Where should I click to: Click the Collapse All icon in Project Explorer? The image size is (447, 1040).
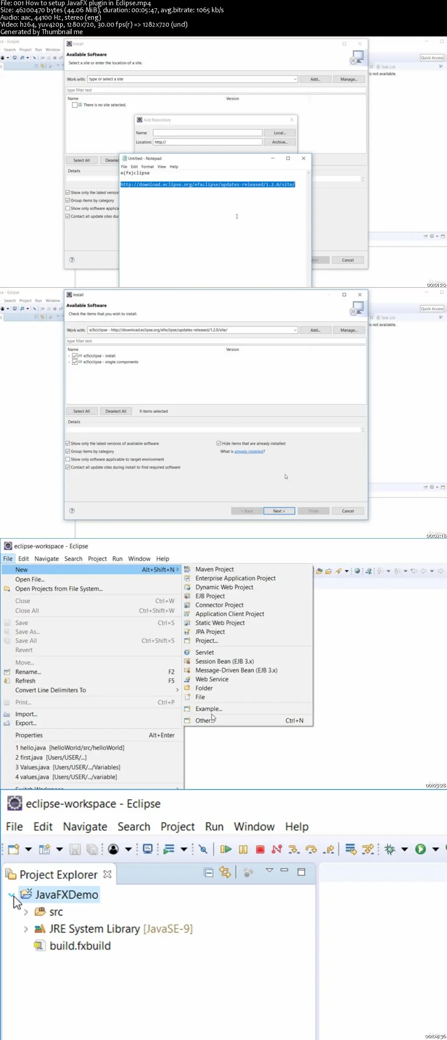pyautogui.click(x=209, y=873)
